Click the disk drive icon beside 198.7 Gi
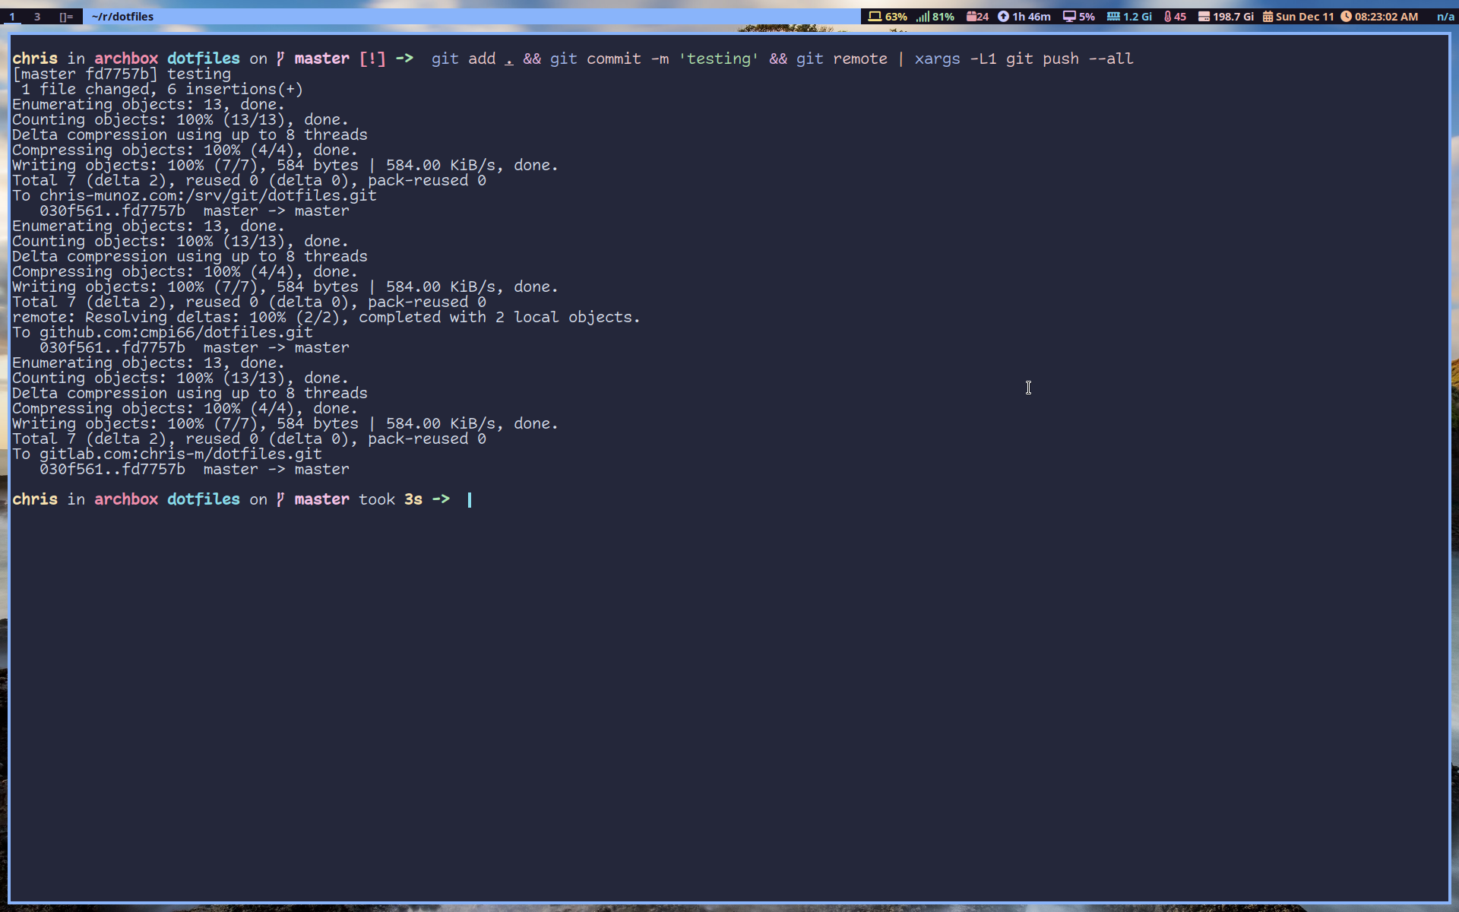Viewport: 1459px width, 912px height. pyautogui.click(x=1204, y=17)
